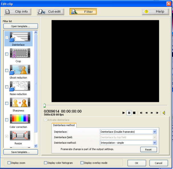The width and height of the screenshot is (173, 169).
Task: Select the Resize filter icon
Action: pyautogui.click(x=20, y=135)
